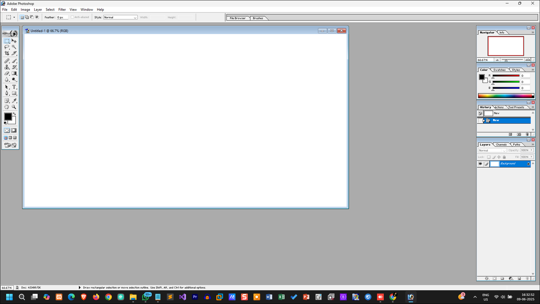Select the Pen tool

[7, 93]
